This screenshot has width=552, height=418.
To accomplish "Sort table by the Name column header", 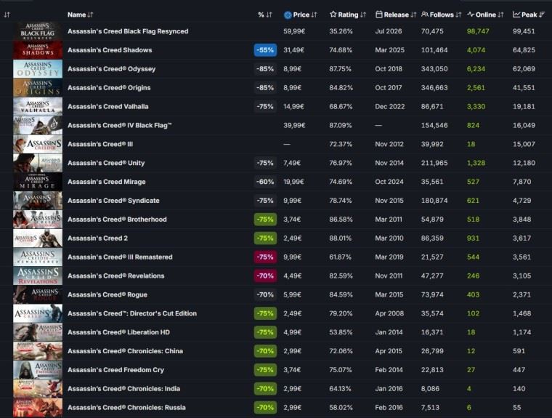I will pos(81,15).
